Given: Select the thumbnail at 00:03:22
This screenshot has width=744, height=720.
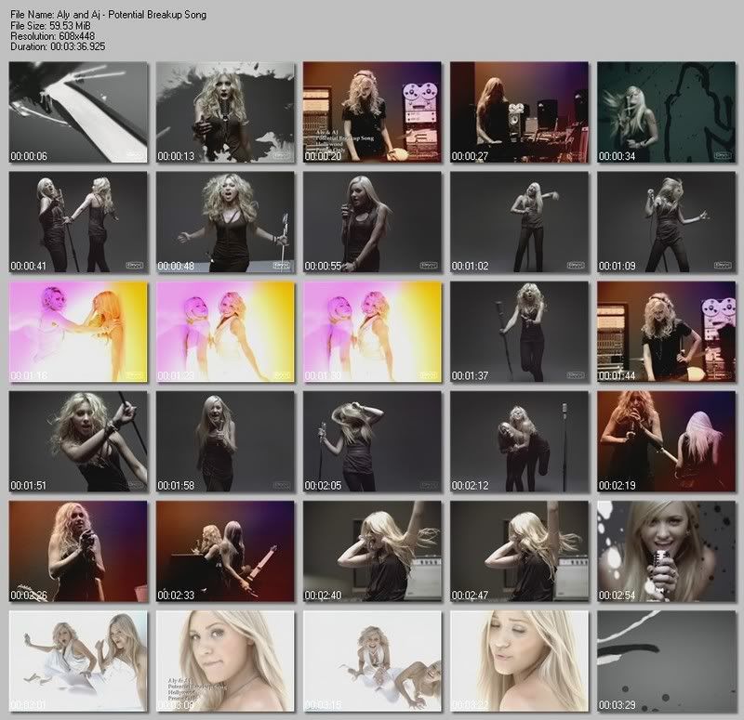Looking at the screenshot, I should tap(520, 661).
